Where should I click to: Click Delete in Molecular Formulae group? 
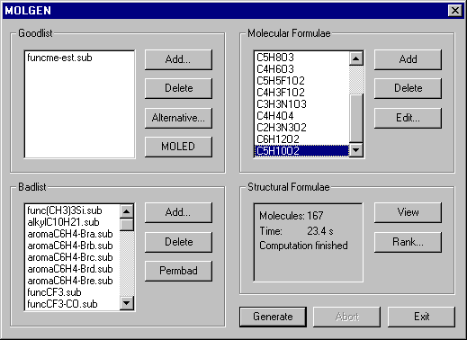[x=408, y=88]
